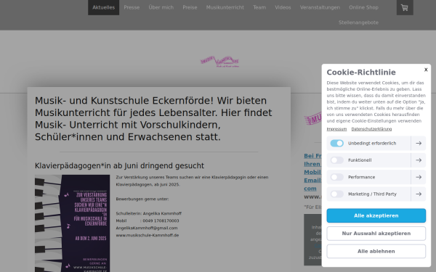Open the Datenschutzerklärung link
Image resolution: width=436 pixels, height=272 pixels.
(x=371, y=129)
